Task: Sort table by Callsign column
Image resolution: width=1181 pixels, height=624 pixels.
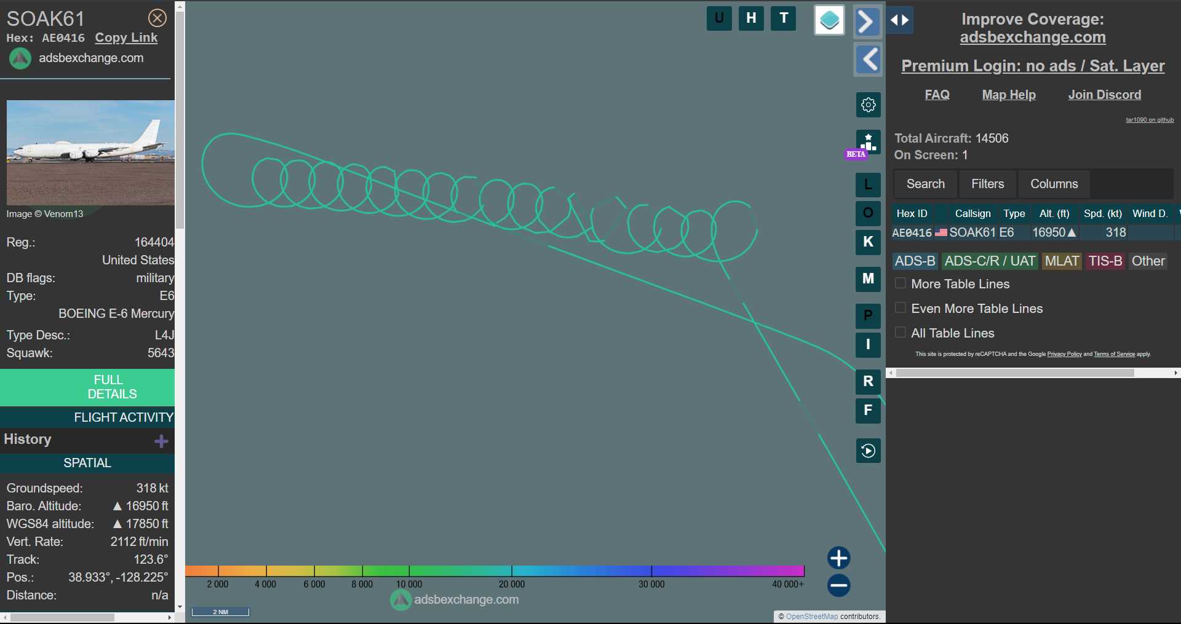Action: (972, 213)
